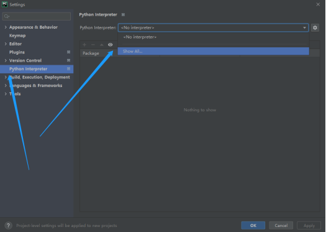Click the Apply button
The image size is (326, 232).
[309, 225]
